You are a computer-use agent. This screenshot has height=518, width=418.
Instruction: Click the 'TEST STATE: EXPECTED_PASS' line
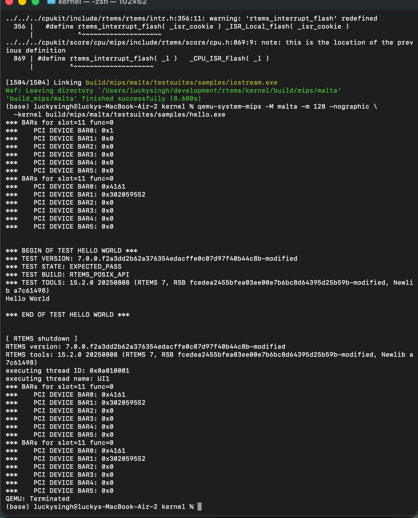click(63, 267)
